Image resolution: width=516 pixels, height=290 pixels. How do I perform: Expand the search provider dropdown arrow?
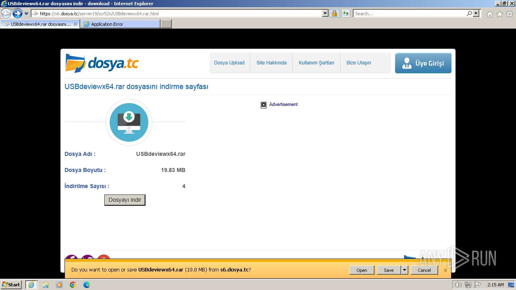[x=476, y=13]
